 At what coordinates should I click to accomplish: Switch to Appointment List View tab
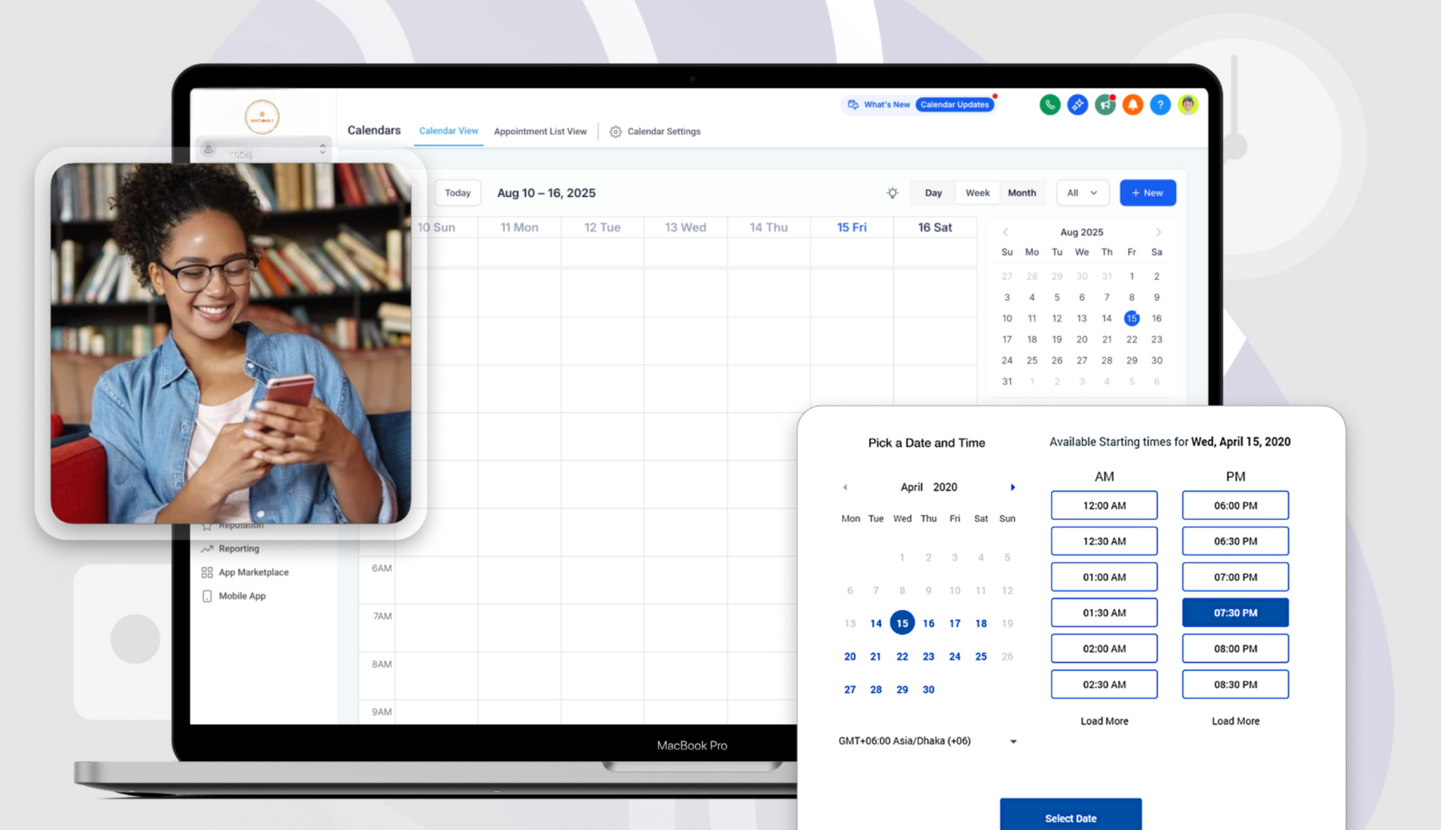point(540,132)
